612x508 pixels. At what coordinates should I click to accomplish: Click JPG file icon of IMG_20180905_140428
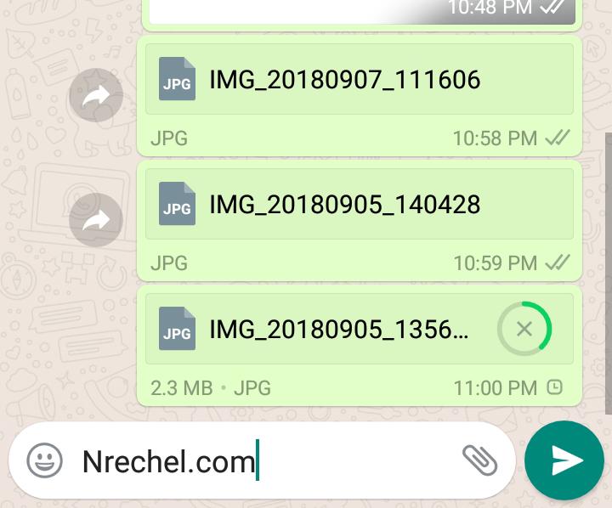click(x=177, y=204)
